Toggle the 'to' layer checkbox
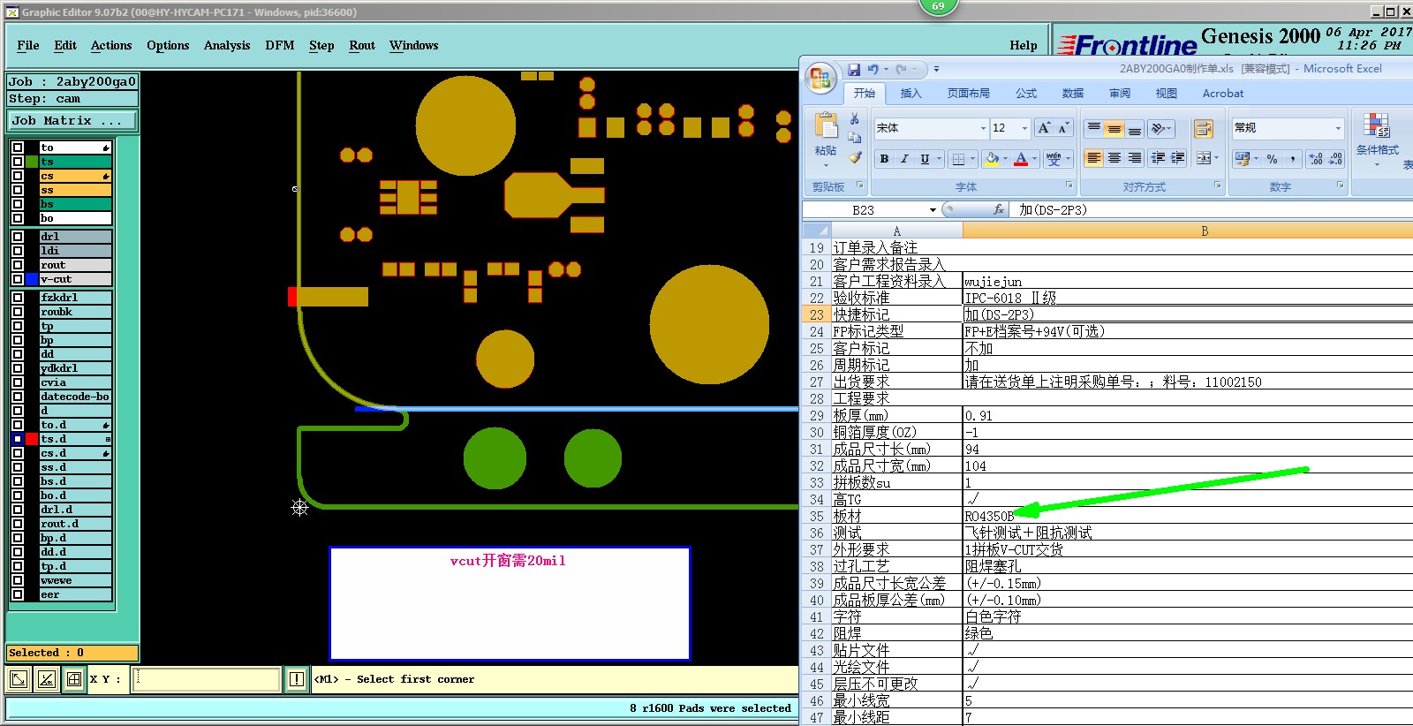This screenshot has height=726, width=1413. tap(18, 147)
